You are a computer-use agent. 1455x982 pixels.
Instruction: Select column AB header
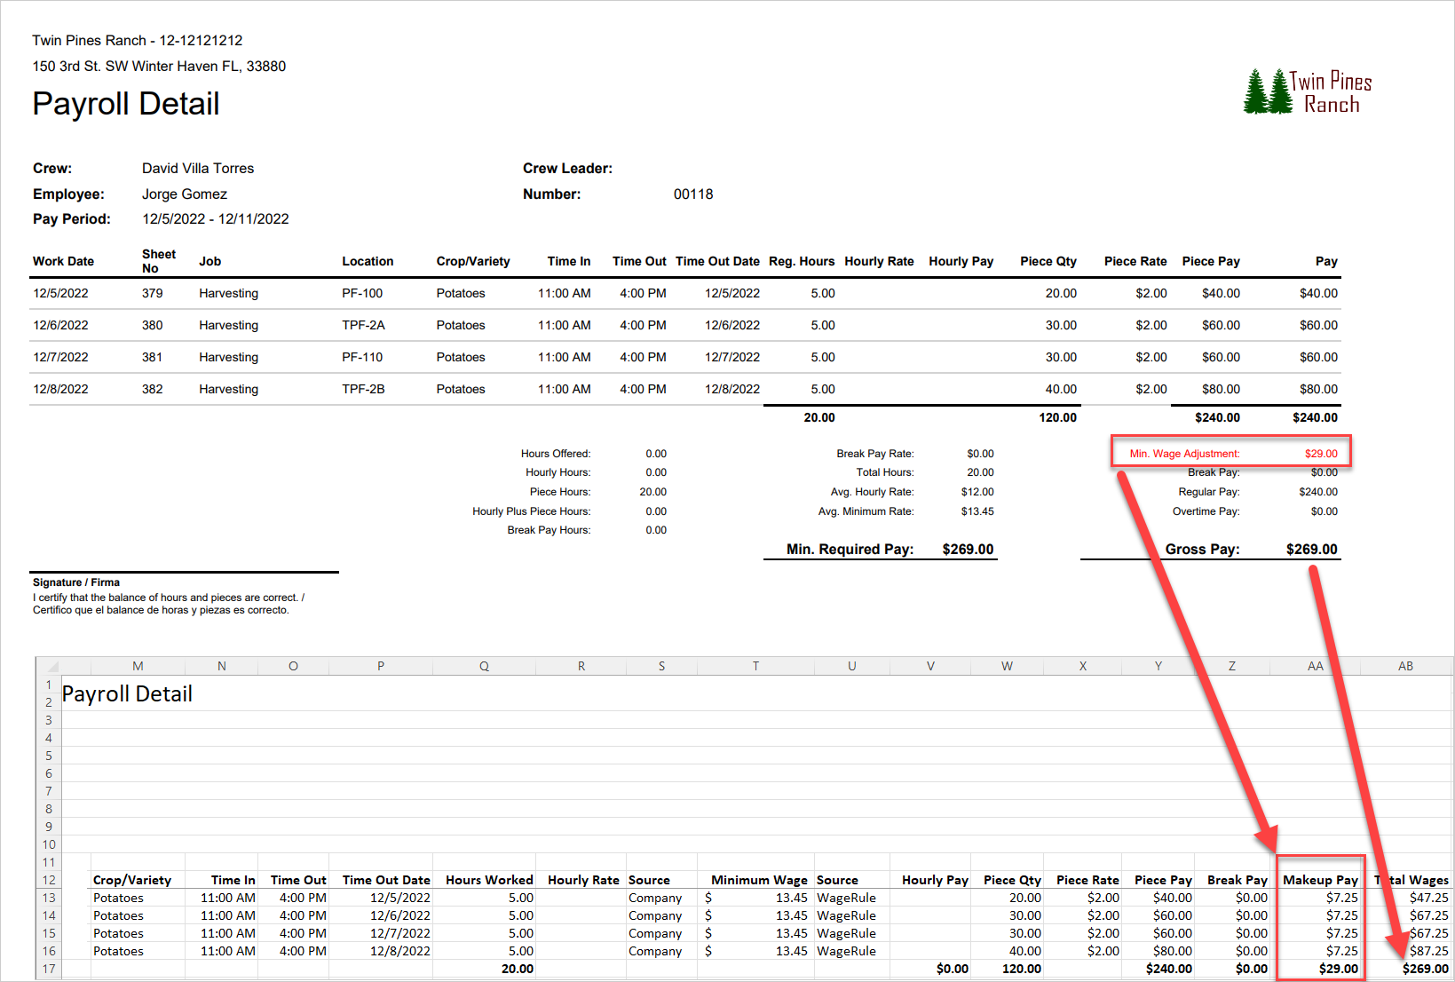click(1405, 666)
